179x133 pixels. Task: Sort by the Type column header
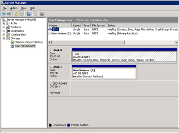[x=87, y=25]
